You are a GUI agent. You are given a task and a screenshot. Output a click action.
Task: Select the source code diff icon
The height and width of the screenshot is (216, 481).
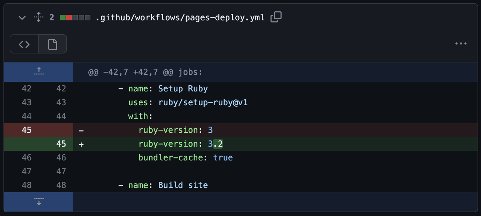(x=24, y=44)
